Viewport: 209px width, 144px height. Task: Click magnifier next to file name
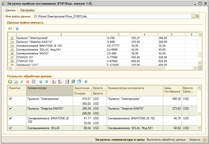pyautogui.click(x=197, y=16)
